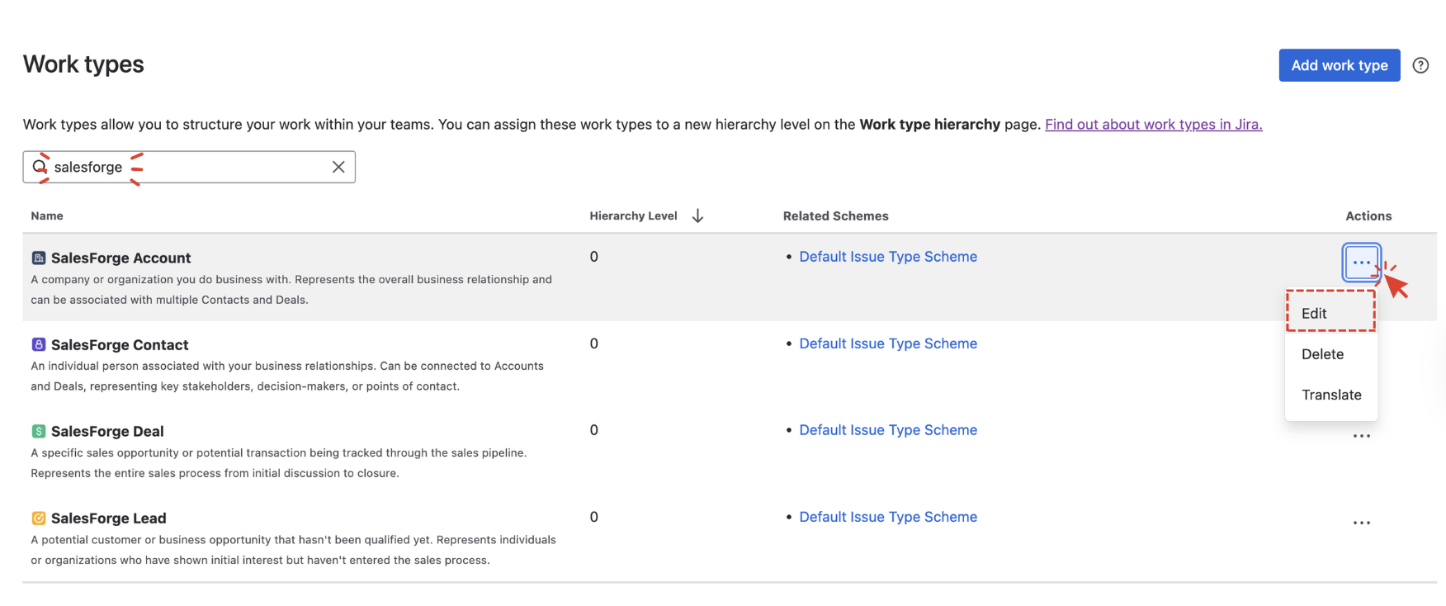The height and width of the screenshot is (606, 1446).
Task: Open the help question mark icon
Action: point(1420,65)
